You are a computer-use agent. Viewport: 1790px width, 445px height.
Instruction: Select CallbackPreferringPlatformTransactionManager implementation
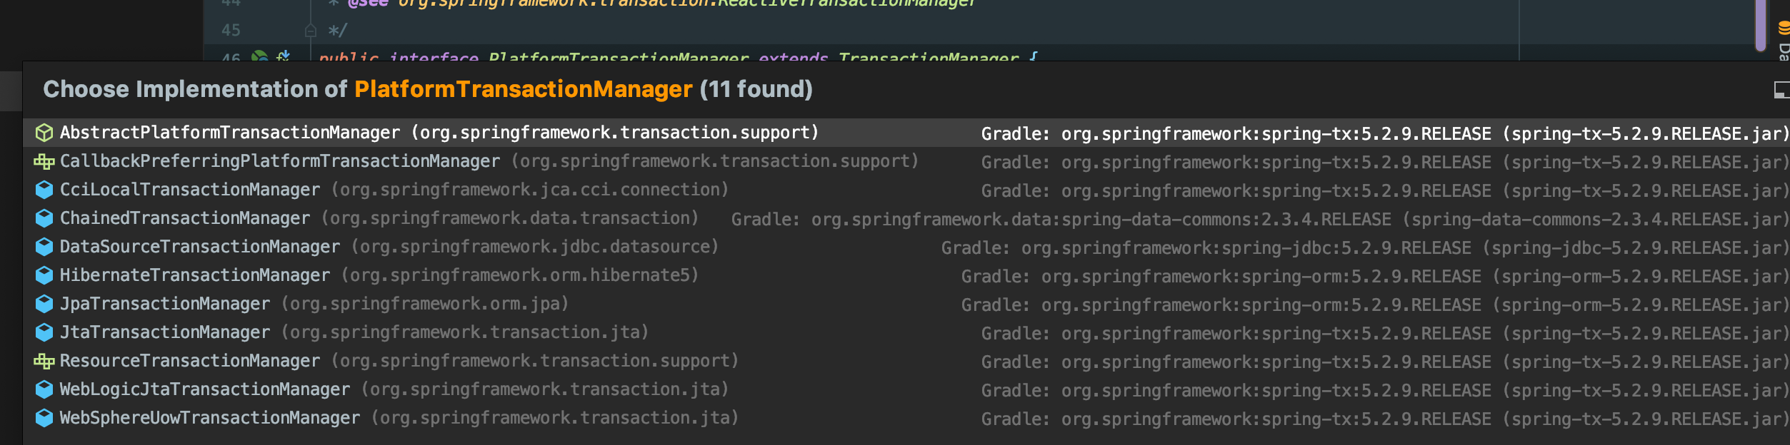906,161
